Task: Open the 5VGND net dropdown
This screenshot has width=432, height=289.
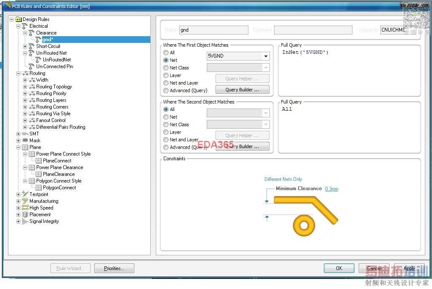Action: pyautogui.click(x=266, y=56)
